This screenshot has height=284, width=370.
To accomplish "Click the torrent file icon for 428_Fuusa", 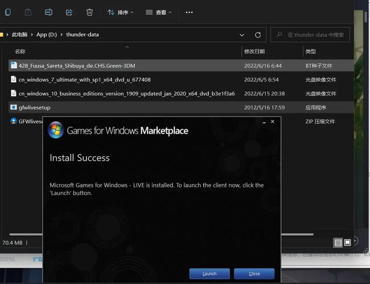I will [x=14, y=65].
